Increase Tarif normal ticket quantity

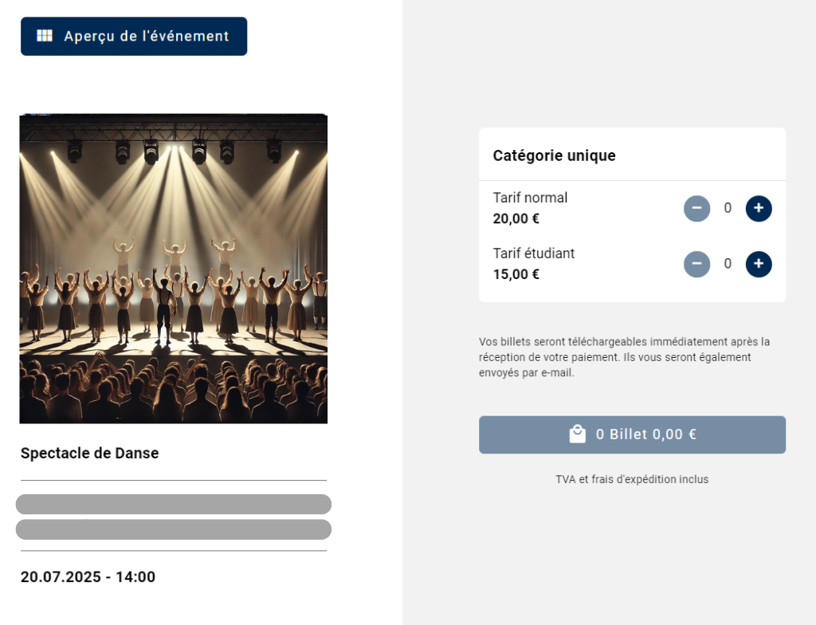(x=759, y=209)
